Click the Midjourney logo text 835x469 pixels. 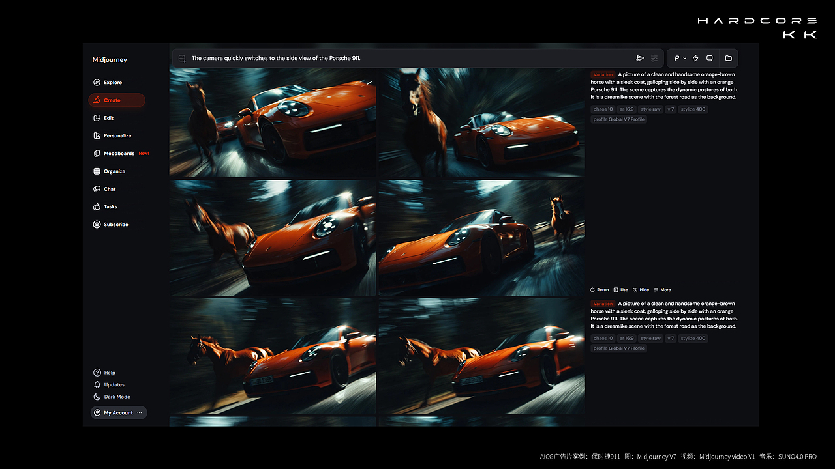(x=110, y=60)
